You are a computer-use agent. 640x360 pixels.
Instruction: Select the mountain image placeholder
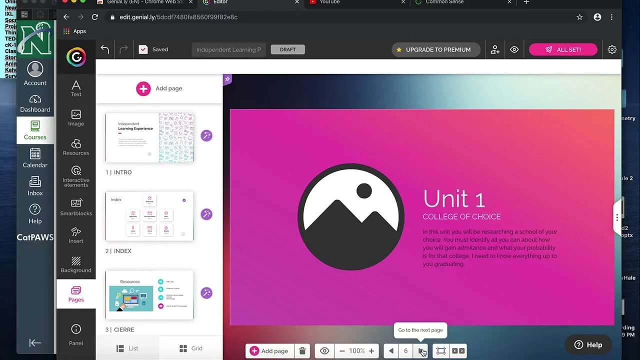351,216
